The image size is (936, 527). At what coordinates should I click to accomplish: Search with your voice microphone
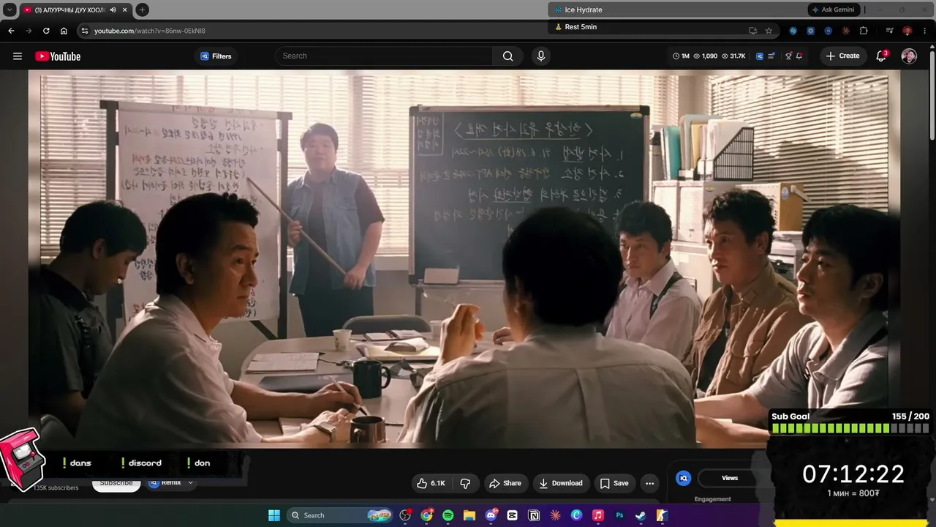[541, 56]
